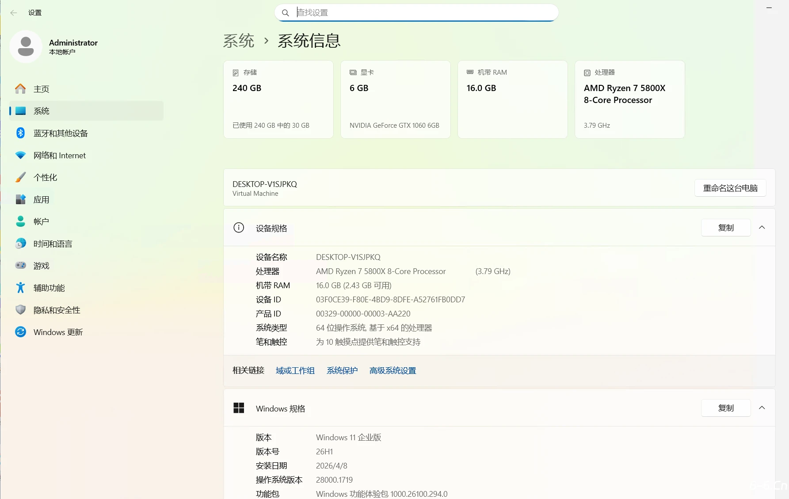This screenshot has height=499, width=789.
Task: Open Network and Internet settings icon
Action: [20, 155]
